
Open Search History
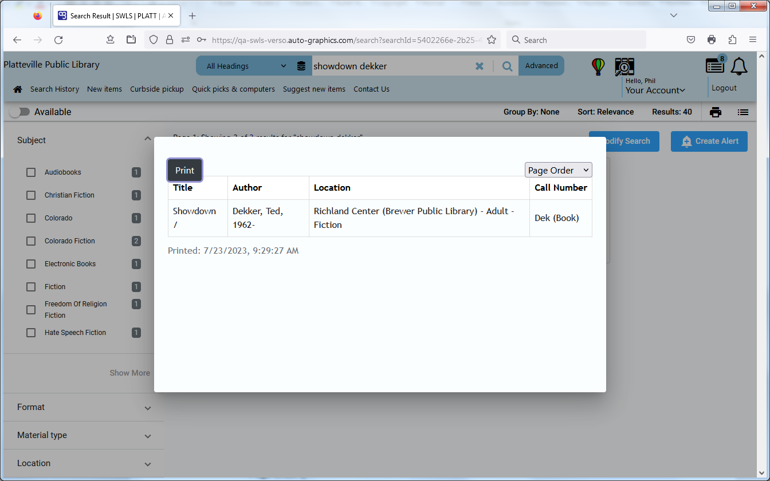click(54, 89)
